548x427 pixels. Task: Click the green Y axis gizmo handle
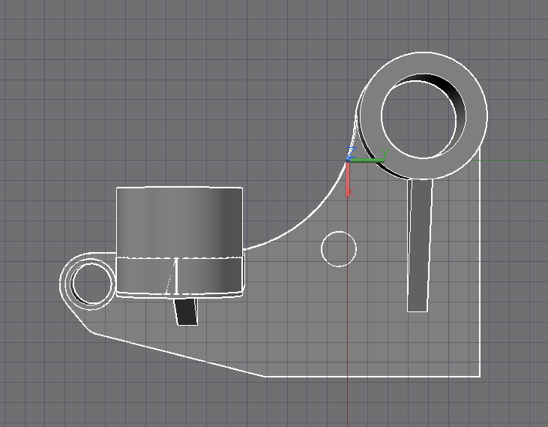367,161
